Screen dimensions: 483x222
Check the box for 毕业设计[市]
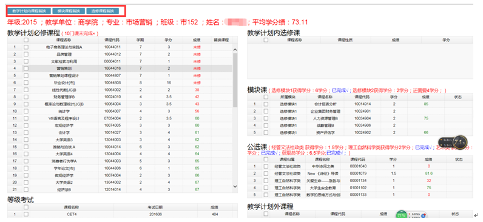(x=26, y=83)
